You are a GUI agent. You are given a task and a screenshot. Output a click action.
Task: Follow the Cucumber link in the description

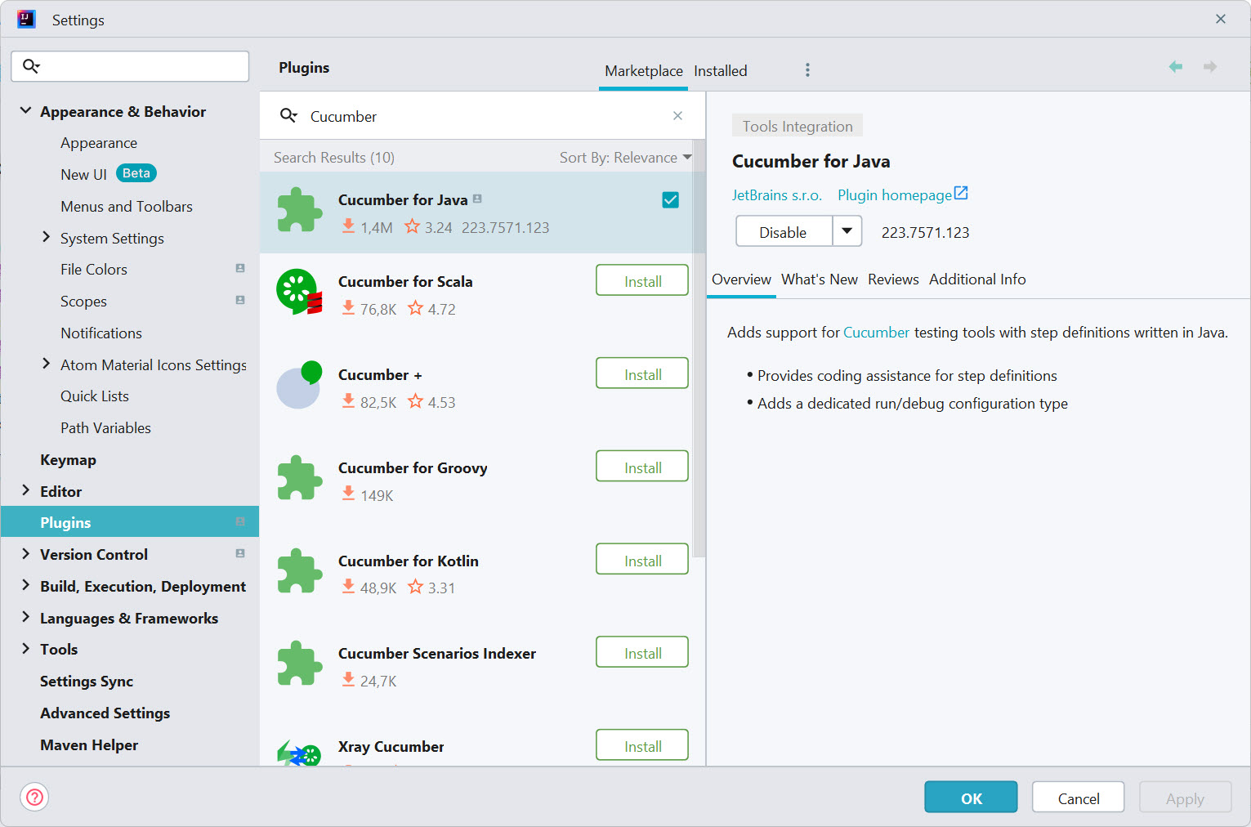coord(876,333)
